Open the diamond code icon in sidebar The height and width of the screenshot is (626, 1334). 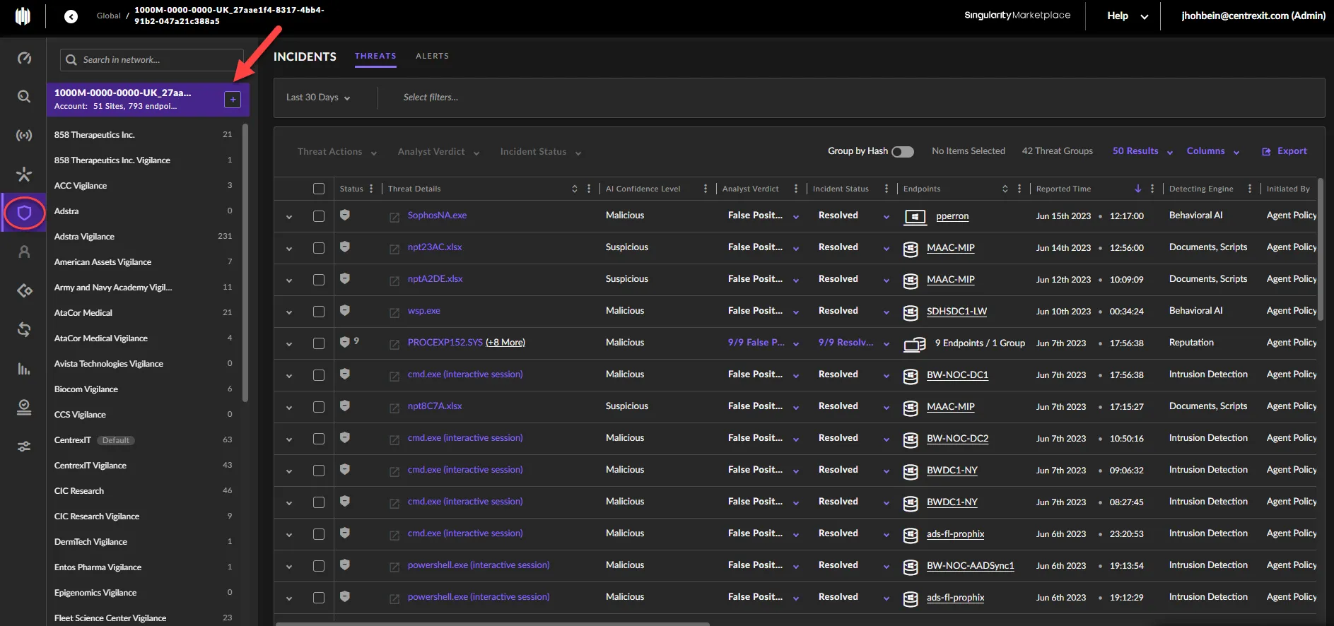click(24, 290)
